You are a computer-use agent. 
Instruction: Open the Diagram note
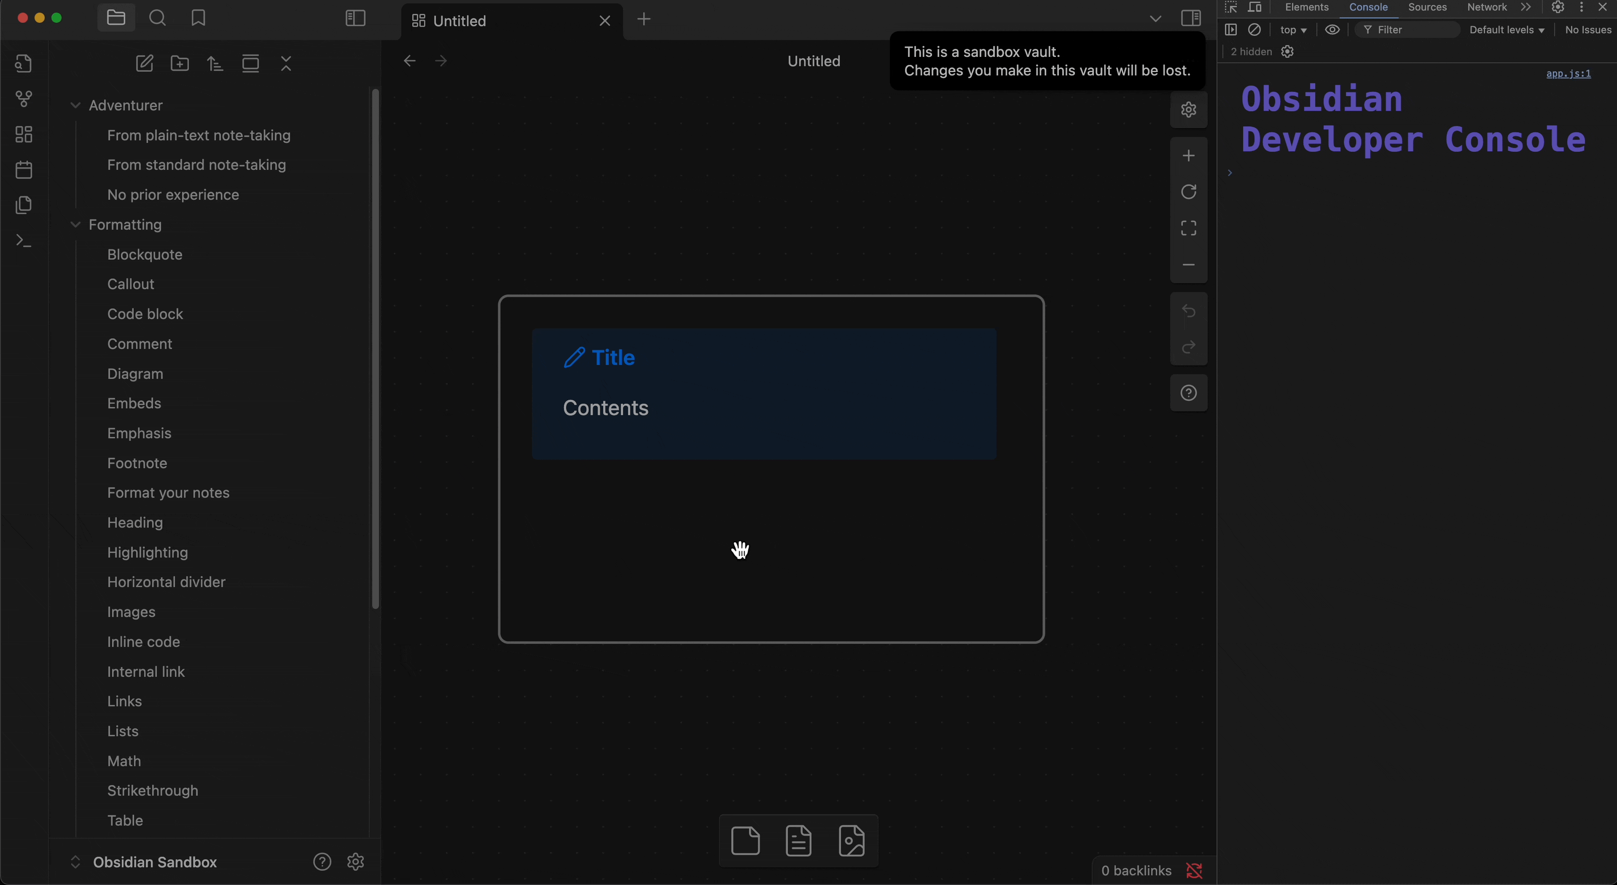click(x=135, y=374)
